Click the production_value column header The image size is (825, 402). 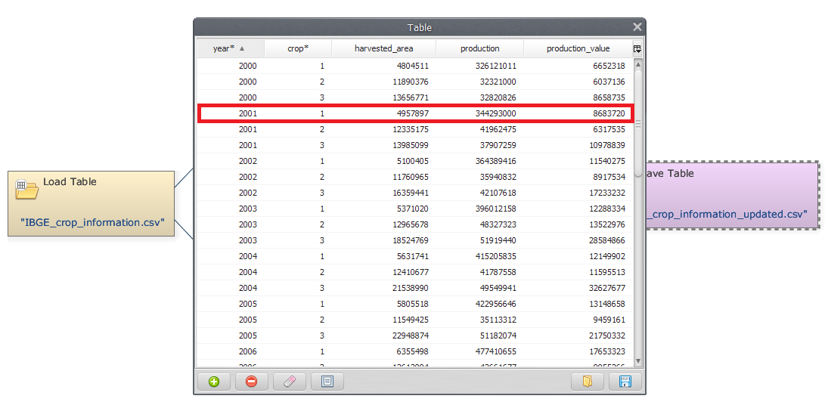point(578,48)
